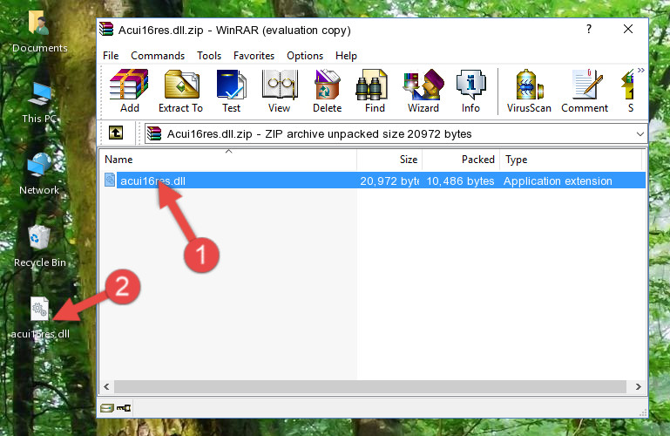Open the Options menu
The height and width of the screenshot is (436, 670).
pyautogui.click(x=305, y=56)
